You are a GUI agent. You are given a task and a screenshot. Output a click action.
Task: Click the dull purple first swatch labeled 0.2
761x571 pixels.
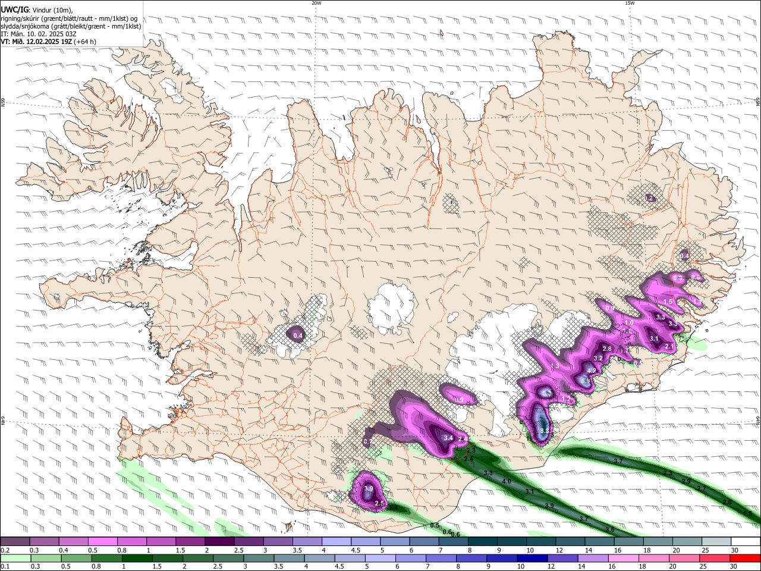15,541
